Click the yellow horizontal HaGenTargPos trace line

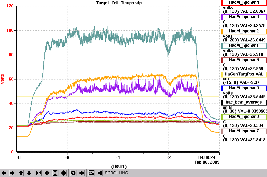118,97
